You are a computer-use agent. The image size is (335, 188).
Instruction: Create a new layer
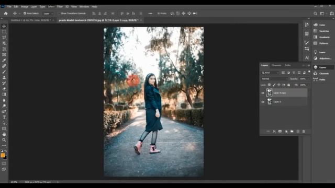[298, 132]
